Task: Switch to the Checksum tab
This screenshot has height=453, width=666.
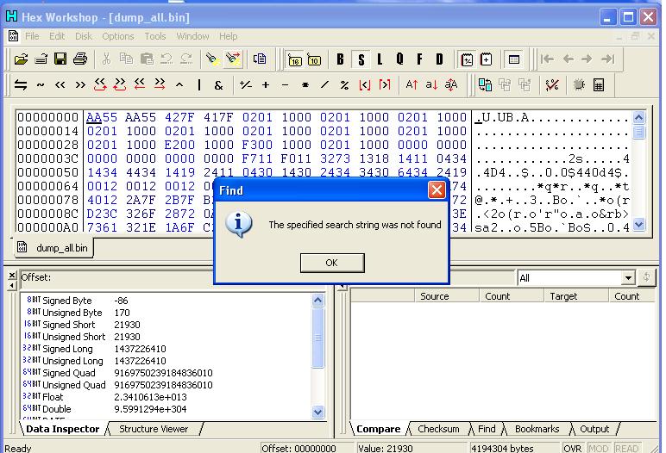Action: (x=438, y=429)
